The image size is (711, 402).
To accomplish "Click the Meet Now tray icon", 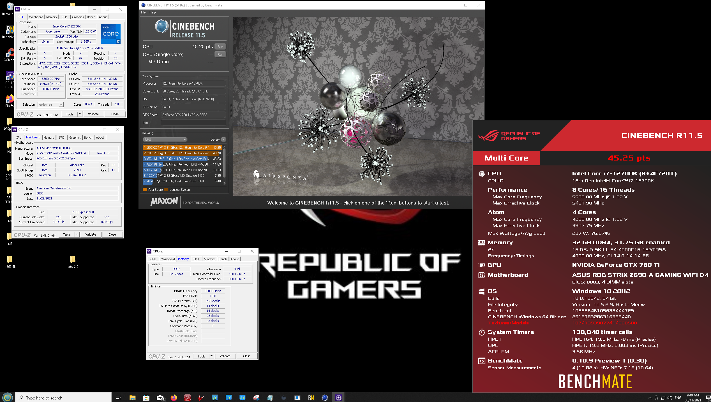I will point(656,398).
